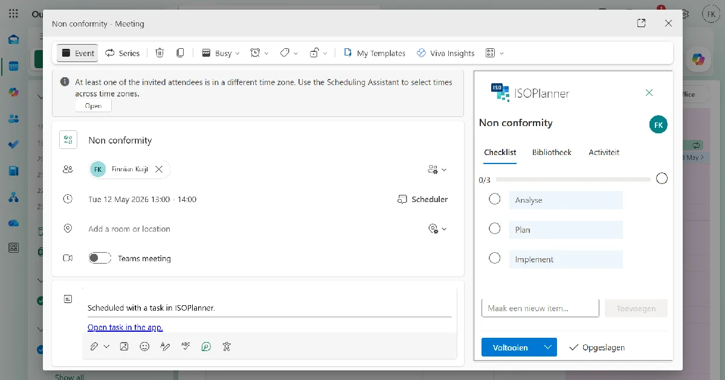Image resolution: width=725 pixels, height=380 pixels.
Task: Click the ISOPlanner logo
Action: (x=530, y=93)
